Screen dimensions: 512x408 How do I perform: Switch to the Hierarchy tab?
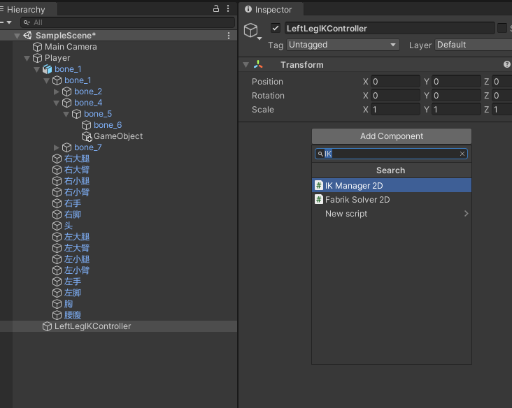[x=26, y=10]
